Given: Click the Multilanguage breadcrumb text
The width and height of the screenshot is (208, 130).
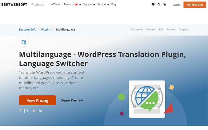Looking at the screenshot, I should [x=66, y=30].
